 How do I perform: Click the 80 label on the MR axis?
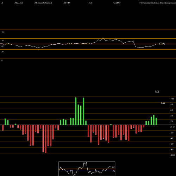(172, 105)
